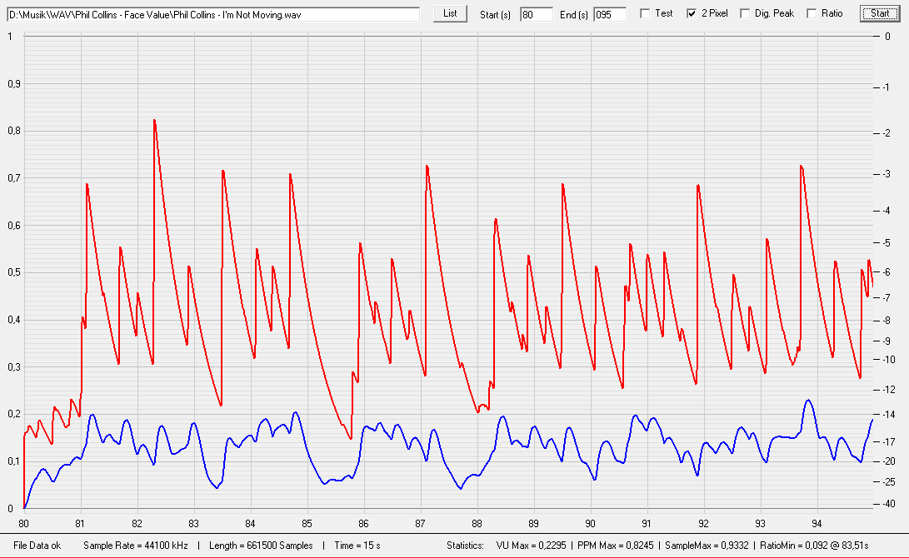Click the "Statistics:" label
This screenshot has width=909, height=558.
coord(465,546)
